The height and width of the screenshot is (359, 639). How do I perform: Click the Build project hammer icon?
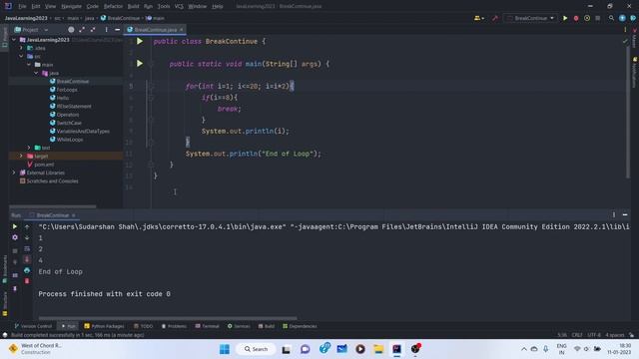click(x=495, y=18)
